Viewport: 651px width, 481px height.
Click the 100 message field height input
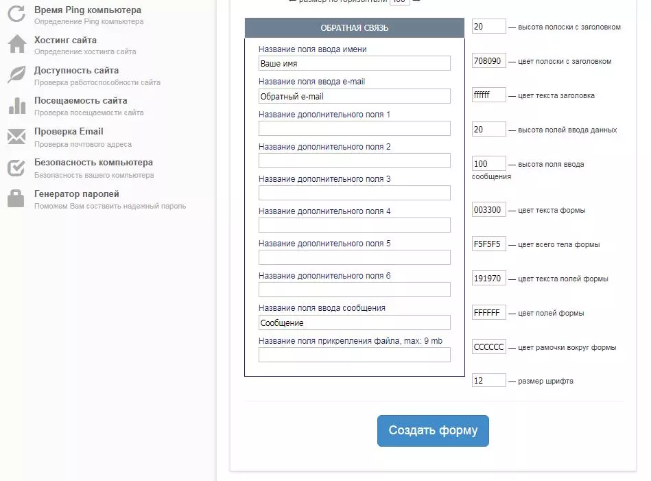pyautogui.click(x=488, y=164)
